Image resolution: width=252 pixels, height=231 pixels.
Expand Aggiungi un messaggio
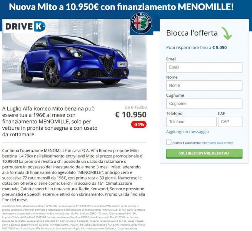click(187, 132)
